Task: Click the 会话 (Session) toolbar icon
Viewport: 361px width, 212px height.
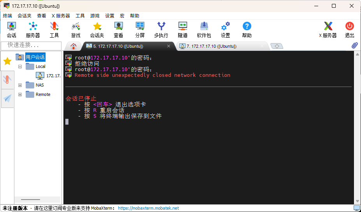Action: pyautogui.click(x=11, y=30)
